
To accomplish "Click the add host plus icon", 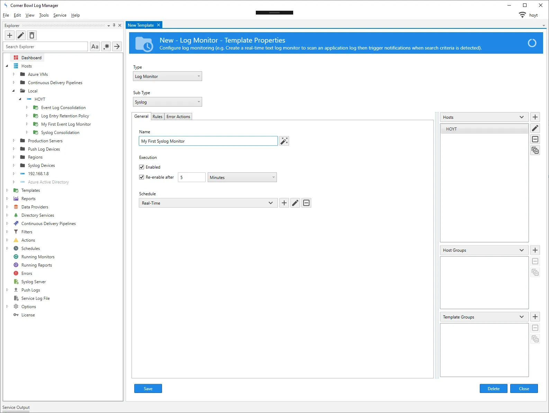I will tap(535, 117).
